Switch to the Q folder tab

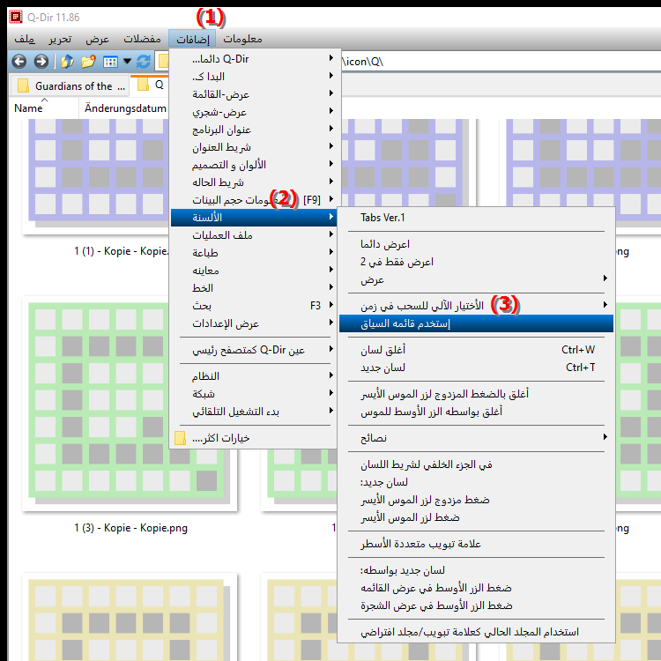tap(151, 85)
